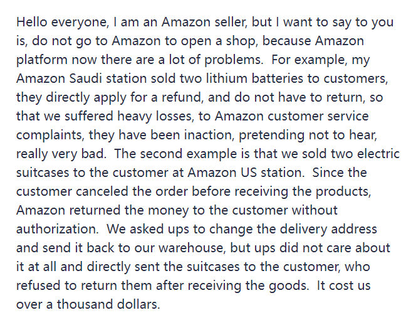Click the phrase "suffered heavy losses"
This screenshot has height=320, width=416.
pyautogui.click(x=129, y=116)
